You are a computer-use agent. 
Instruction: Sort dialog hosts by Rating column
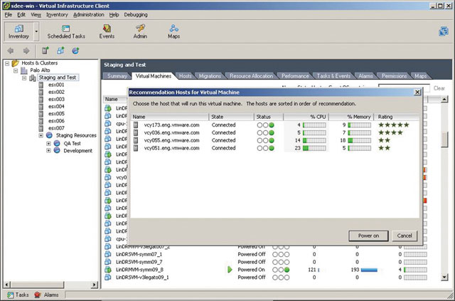click(x=397, y=117)
